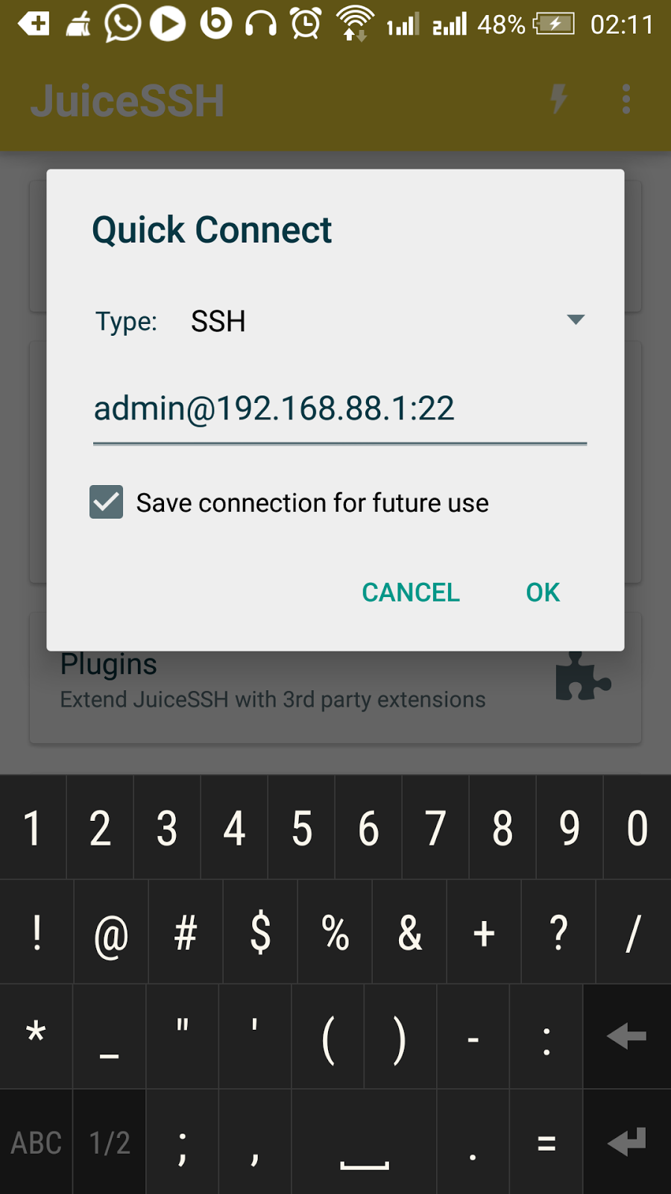This screenshot has height=1194, width=671.
Task: Tap the admin@192.168.88.1:22 address field
Action: pos(340,409)
